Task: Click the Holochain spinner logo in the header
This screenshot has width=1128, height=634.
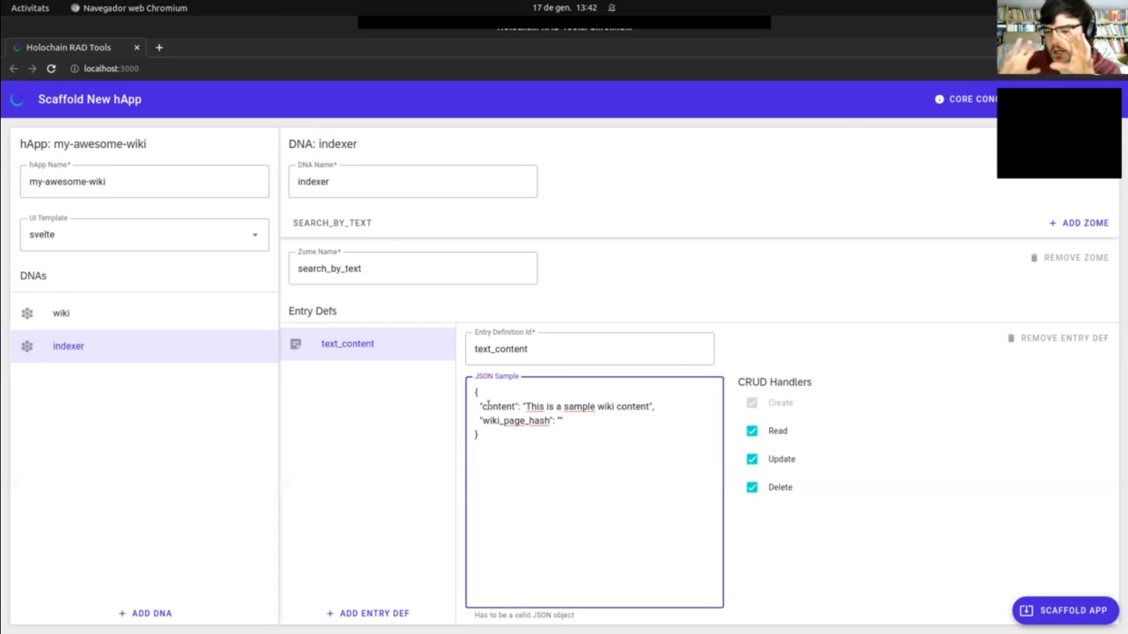Action: click(x=17, y=99)
